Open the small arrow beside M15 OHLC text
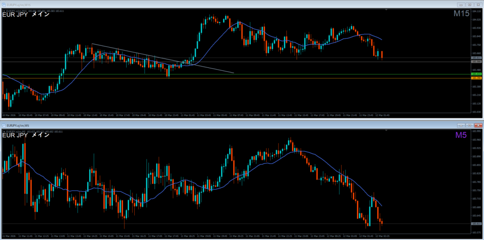This screenshot has width=484, height=240. [4, 11]
